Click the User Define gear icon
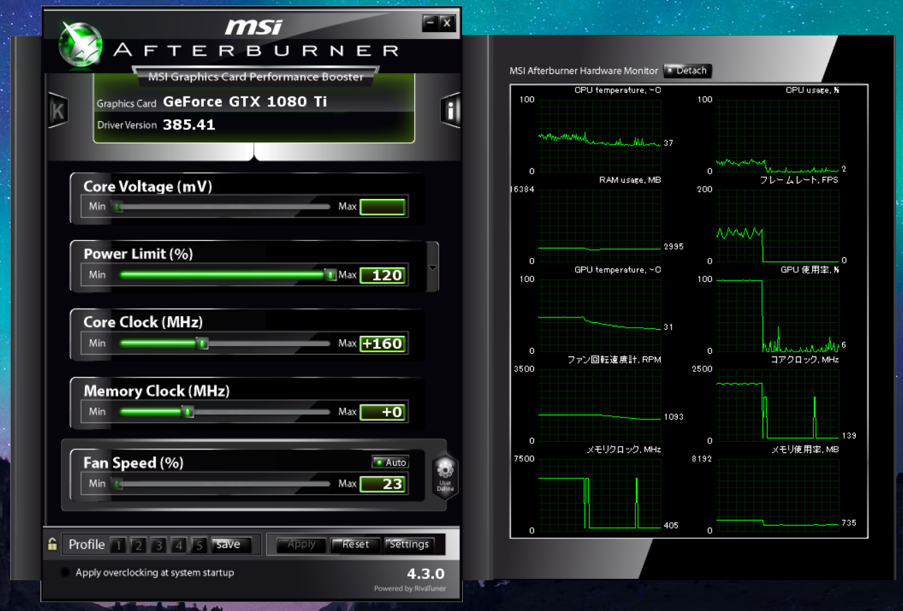 pos(445,476)
